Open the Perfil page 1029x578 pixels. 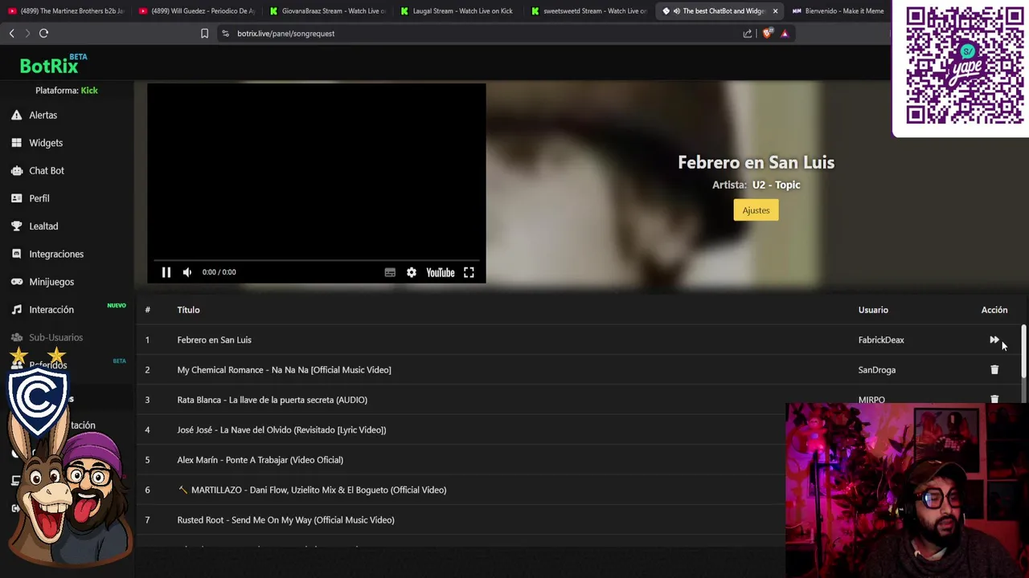click(39, 198)
